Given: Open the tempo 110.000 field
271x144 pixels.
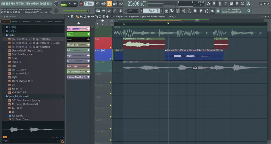Looking at the screenshot, I should (x=89, y=4).
